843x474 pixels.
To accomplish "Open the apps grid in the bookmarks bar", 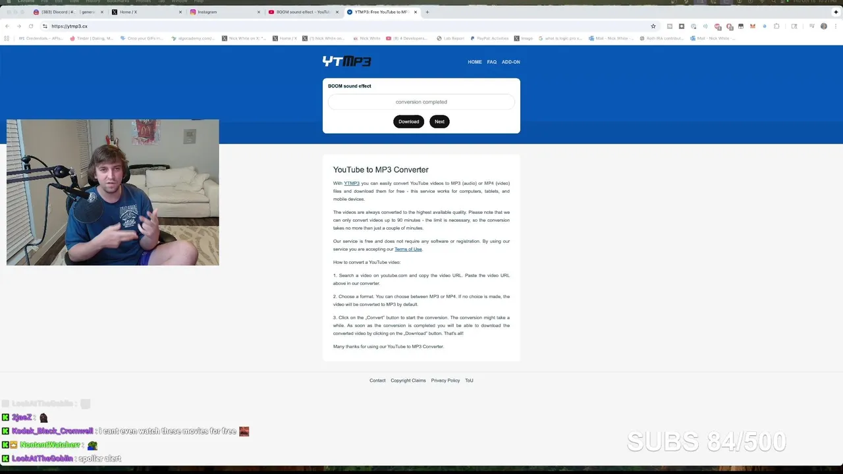I will pos(7,38).
